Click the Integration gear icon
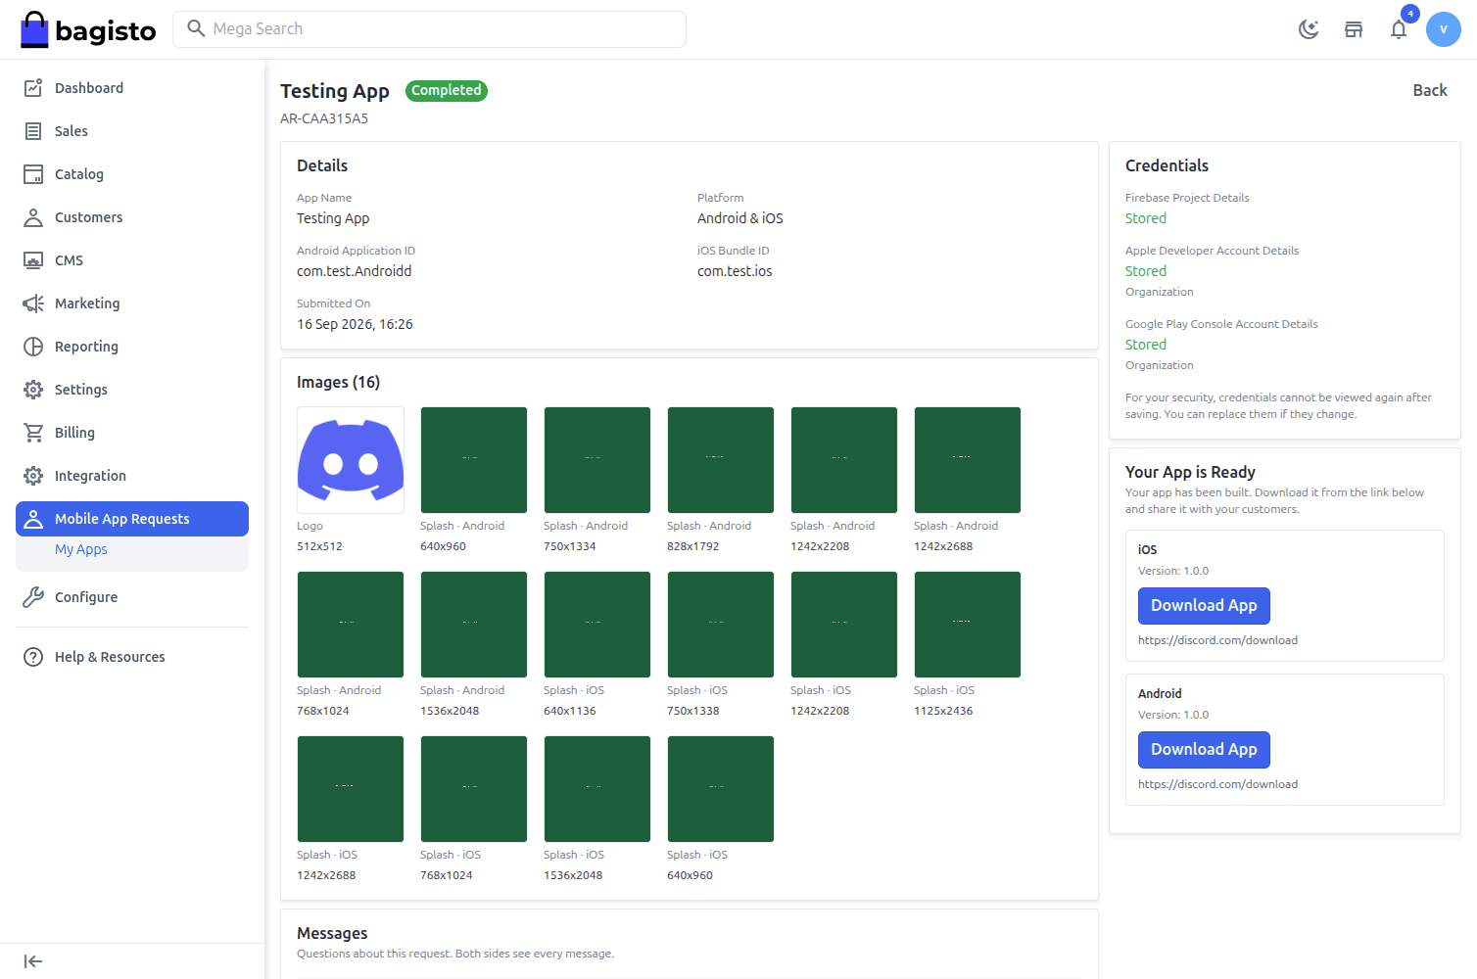 [33, 476]
